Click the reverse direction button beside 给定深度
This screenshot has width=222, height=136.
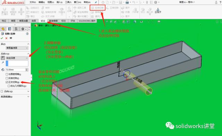[x=3, y=58]
